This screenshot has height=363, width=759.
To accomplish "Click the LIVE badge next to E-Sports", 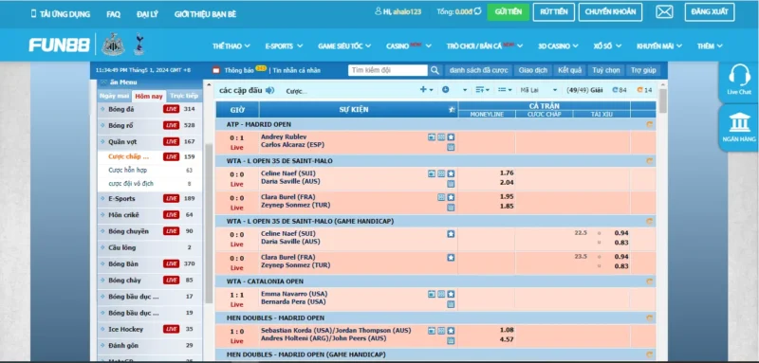I will tap(171, 199).
